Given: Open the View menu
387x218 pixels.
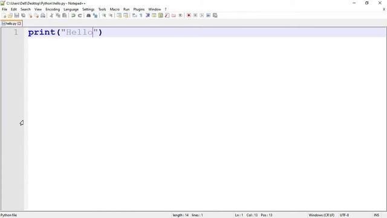Looking at the screenshot, I should tap(38, 9).
